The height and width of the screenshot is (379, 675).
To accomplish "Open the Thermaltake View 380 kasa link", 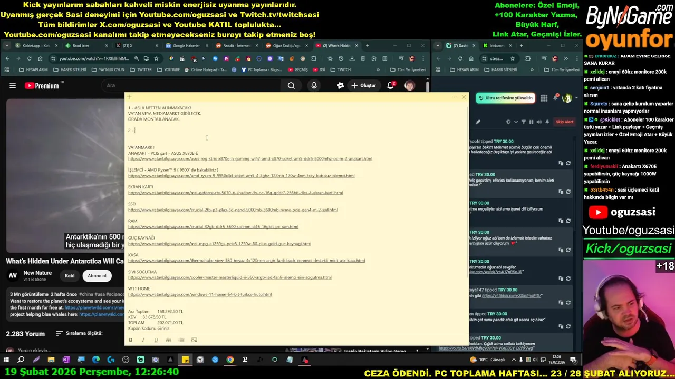I will pos(246,261).
